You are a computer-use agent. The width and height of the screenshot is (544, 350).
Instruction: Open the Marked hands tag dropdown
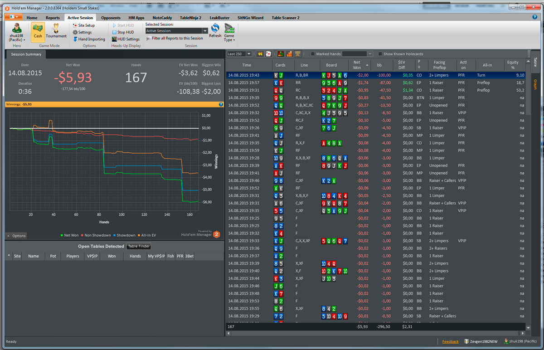coord(357,54)
